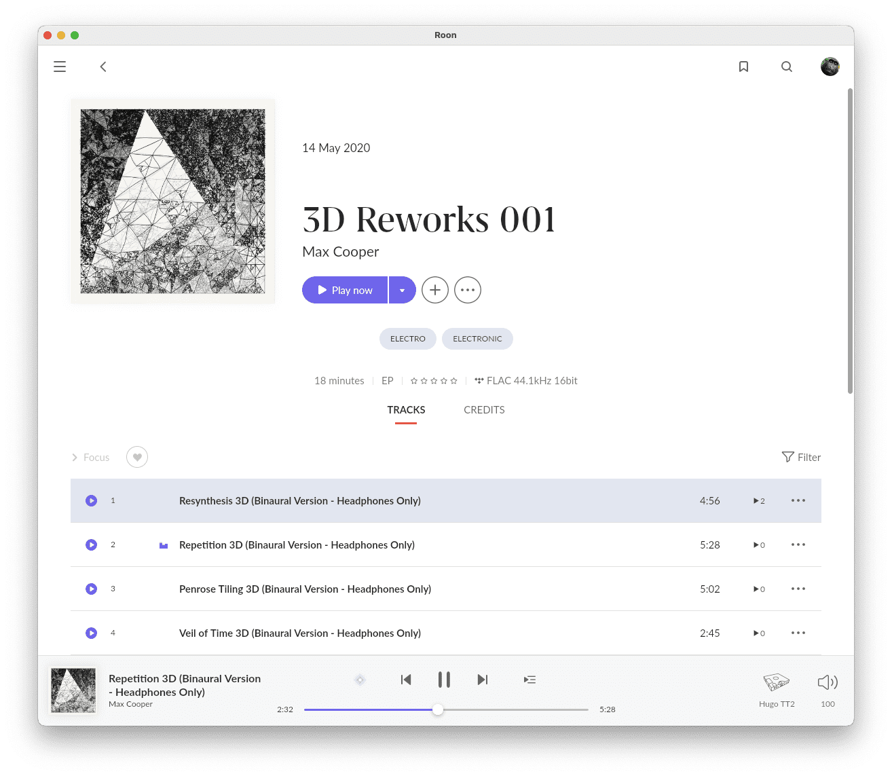
Task: Open the now playing thumbnail in footer
Action: click(73, 690)
